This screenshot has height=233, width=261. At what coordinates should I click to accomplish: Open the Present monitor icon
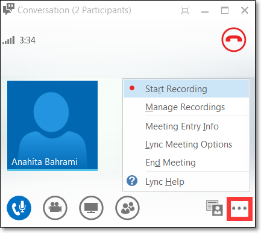tap(91, 208)
